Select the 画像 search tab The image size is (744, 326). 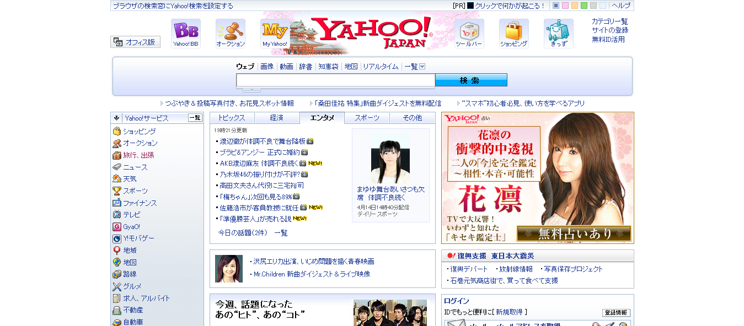(x=267, y=67)
